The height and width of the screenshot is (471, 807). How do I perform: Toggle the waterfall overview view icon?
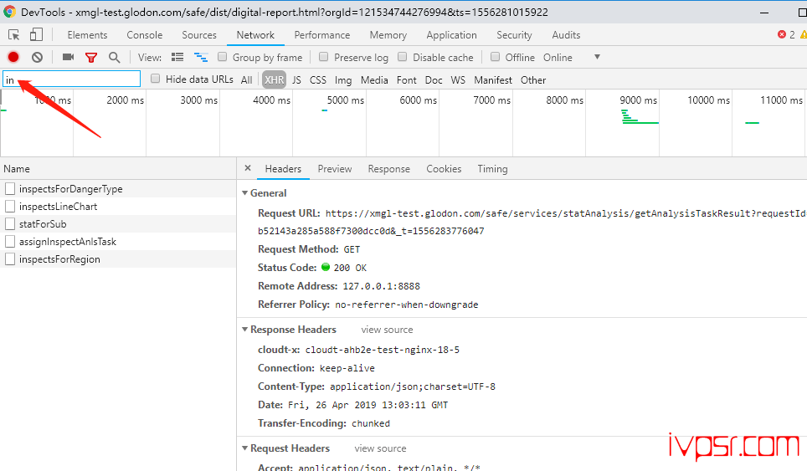tap(201, 57)
